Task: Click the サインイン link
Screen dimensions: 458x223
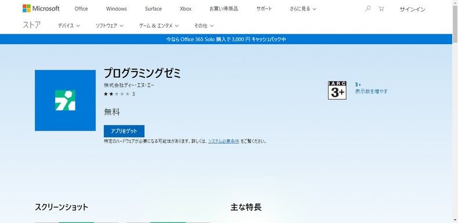Action: click(x=412, y=9)
